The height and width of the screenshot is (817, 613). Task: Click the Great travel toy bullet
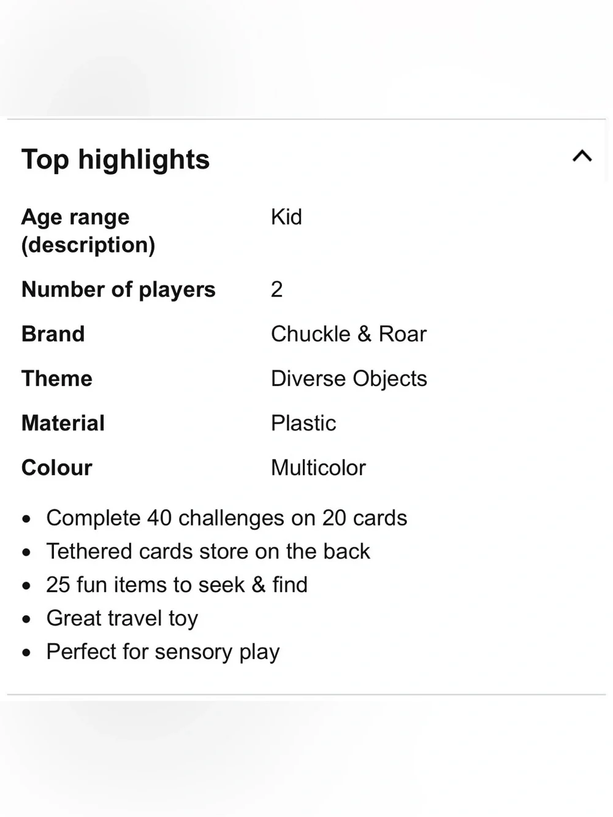pyautogui.click(x=122, y=618)
